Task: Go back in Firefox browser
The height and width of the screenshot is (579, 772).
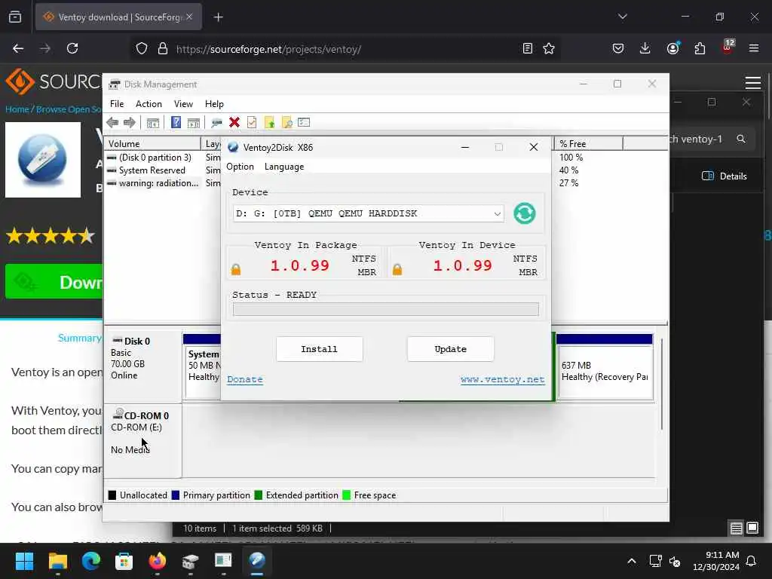Action: (18, 48)
